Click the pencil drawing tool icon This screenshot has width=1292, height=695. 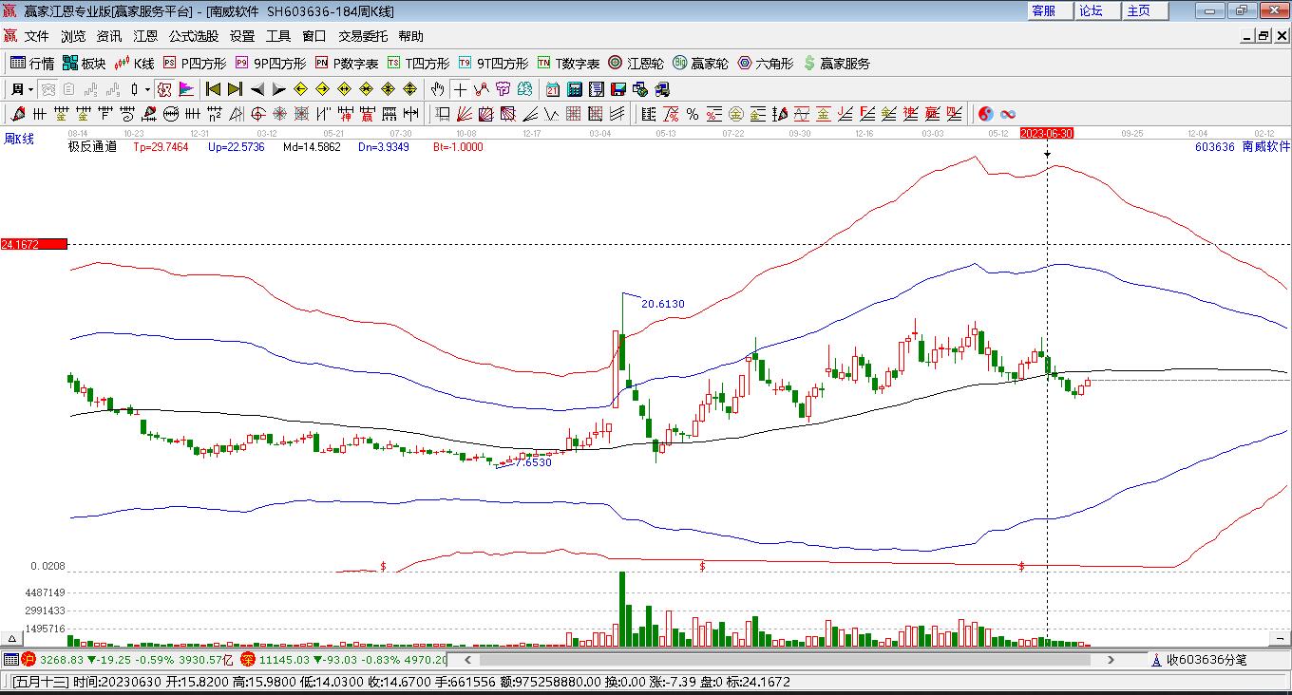[x=18, y=115]
